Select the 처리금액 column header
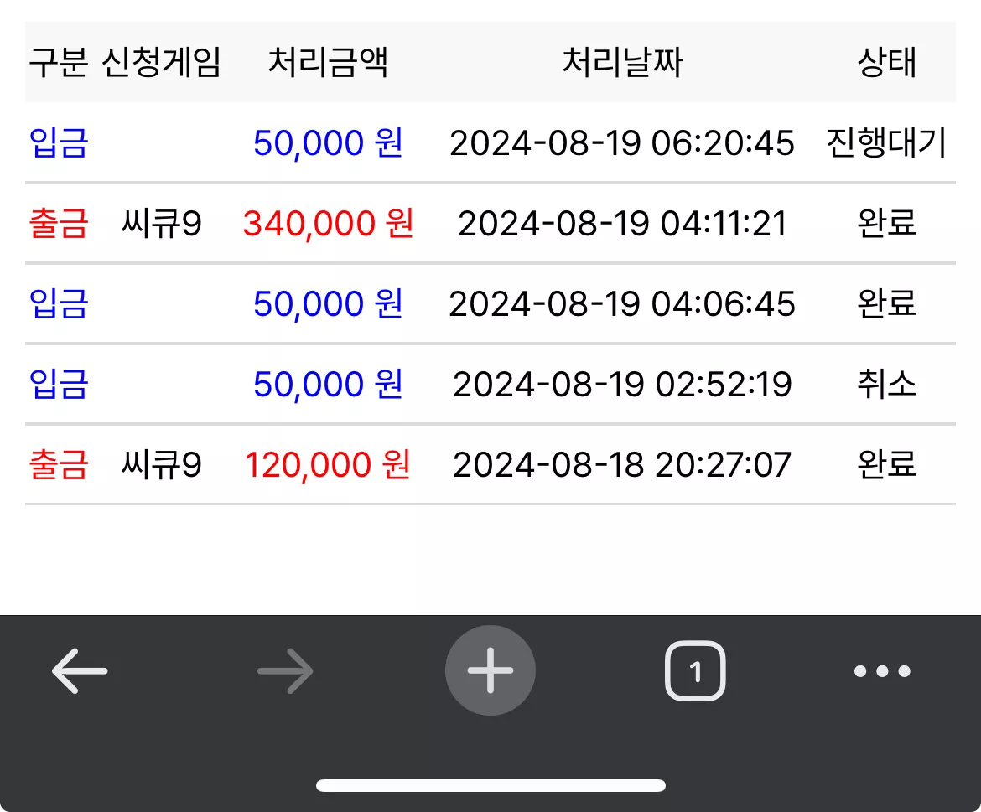The height and width of the screenshot is (812, 981). 328,63
